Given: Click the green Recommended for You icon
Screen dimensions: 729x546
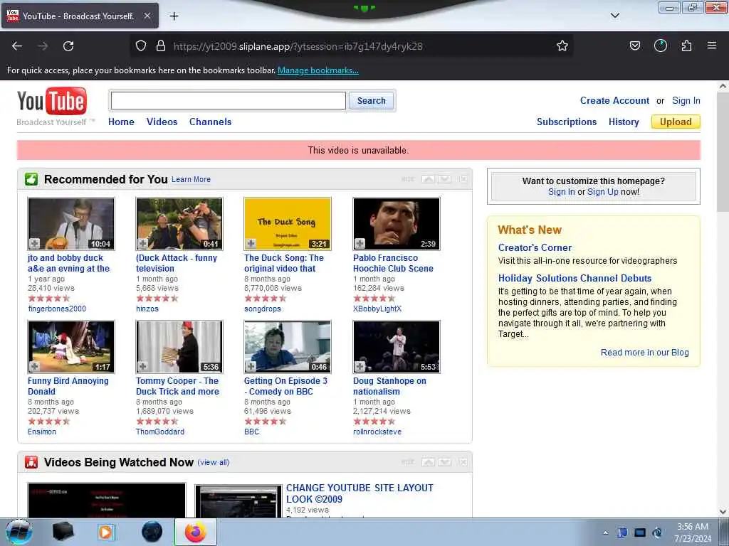Looking at the screenshot, I should 31,179.
